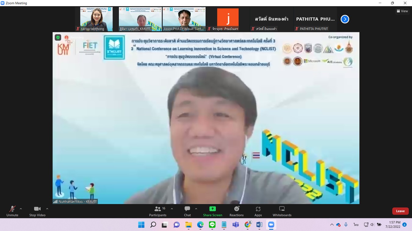The width and height of the screenshot is (412, 231).
Task: Toggle the taskbar microphone status icon
Action: click(346, 225)
